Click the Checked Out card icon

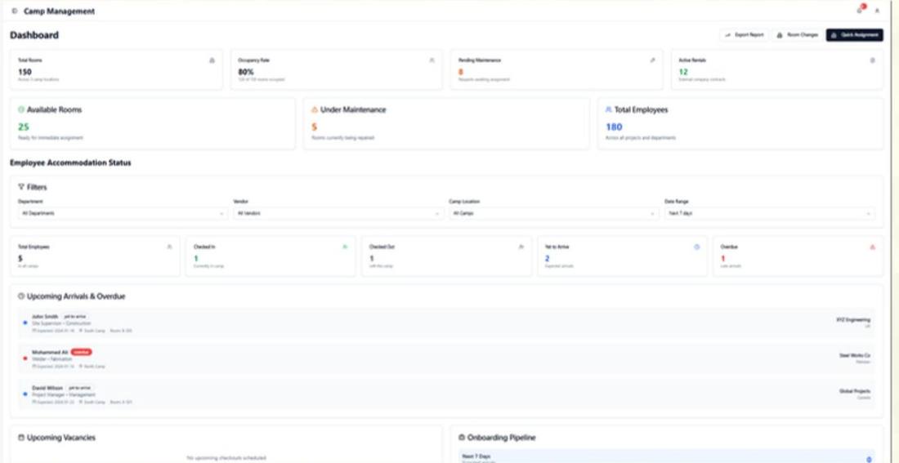click(521, 247)
